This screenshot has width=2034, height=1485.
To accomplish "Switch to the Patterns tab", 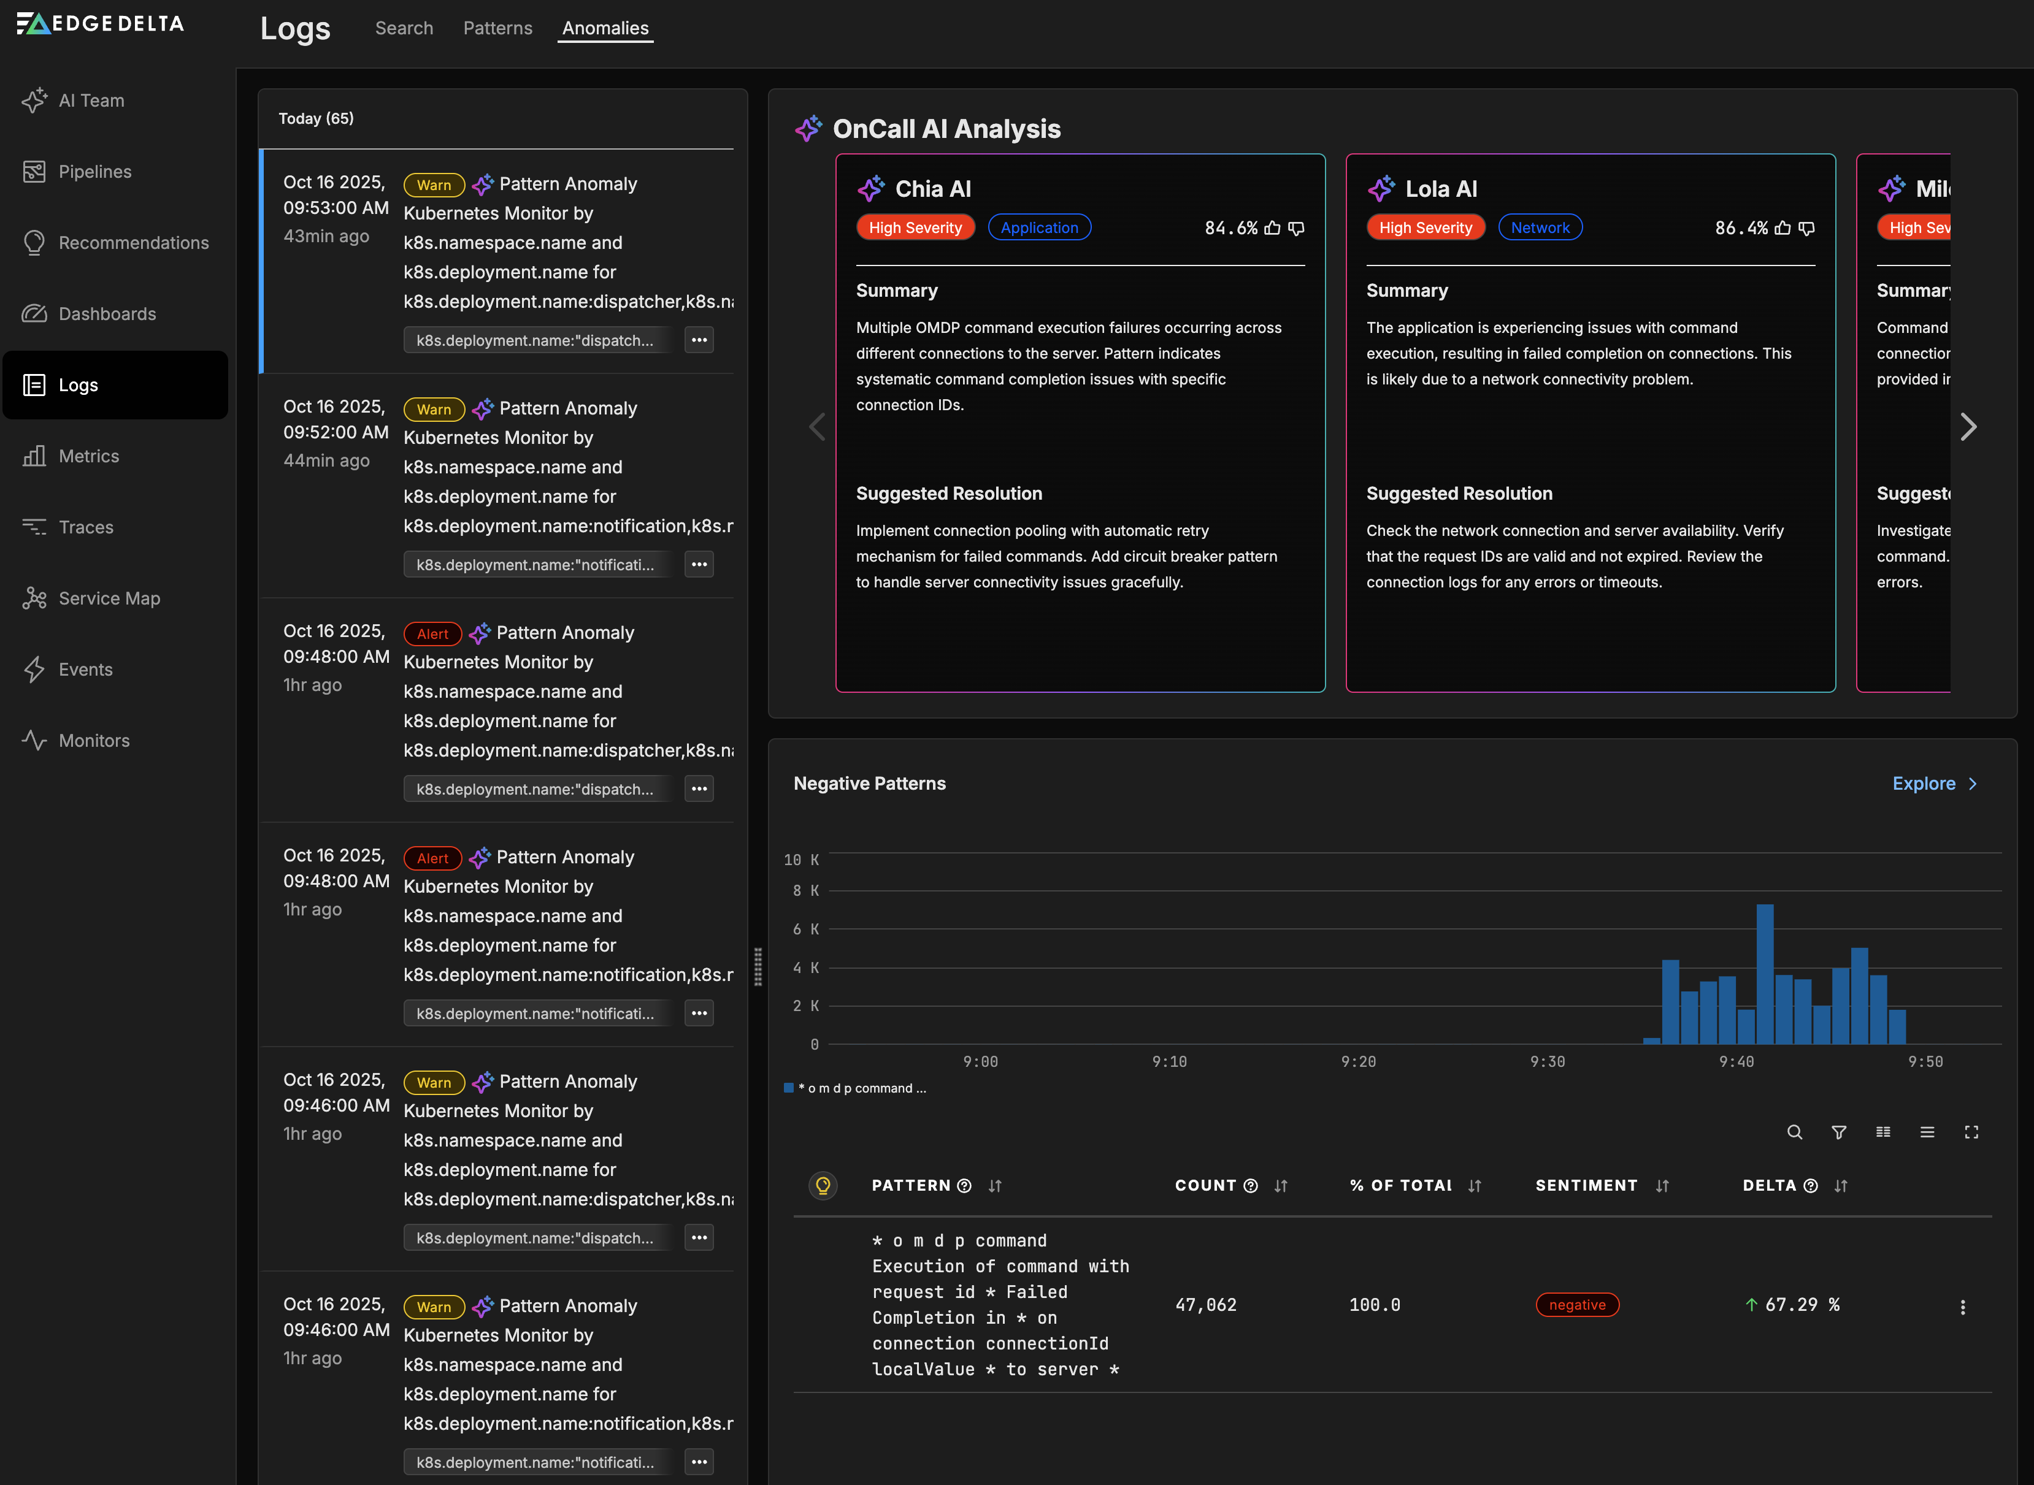I will [497, 28].
